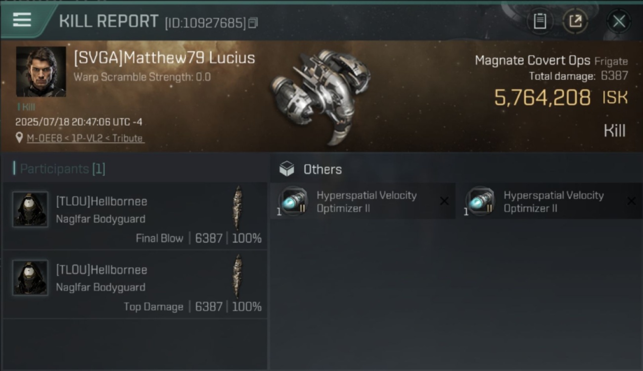643x371 pixels.
Task: Open Hellbornee's Top Damage portrait
Action: point(30,278)
